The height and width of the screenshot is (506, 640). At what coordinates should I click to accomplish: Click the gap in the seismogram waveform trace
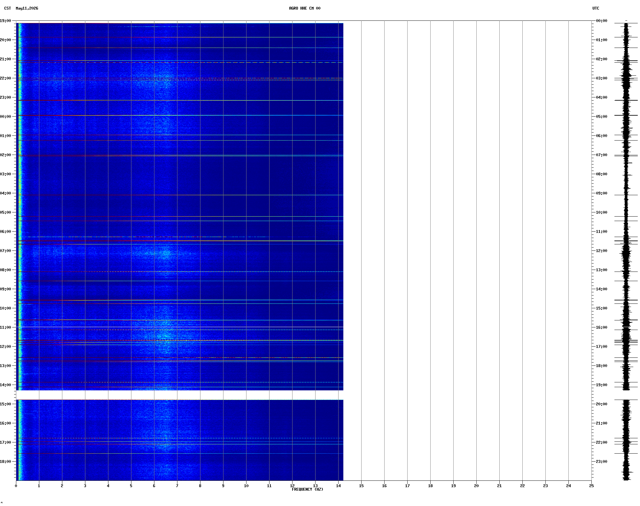pyautogui.click(x=626, y=395)
